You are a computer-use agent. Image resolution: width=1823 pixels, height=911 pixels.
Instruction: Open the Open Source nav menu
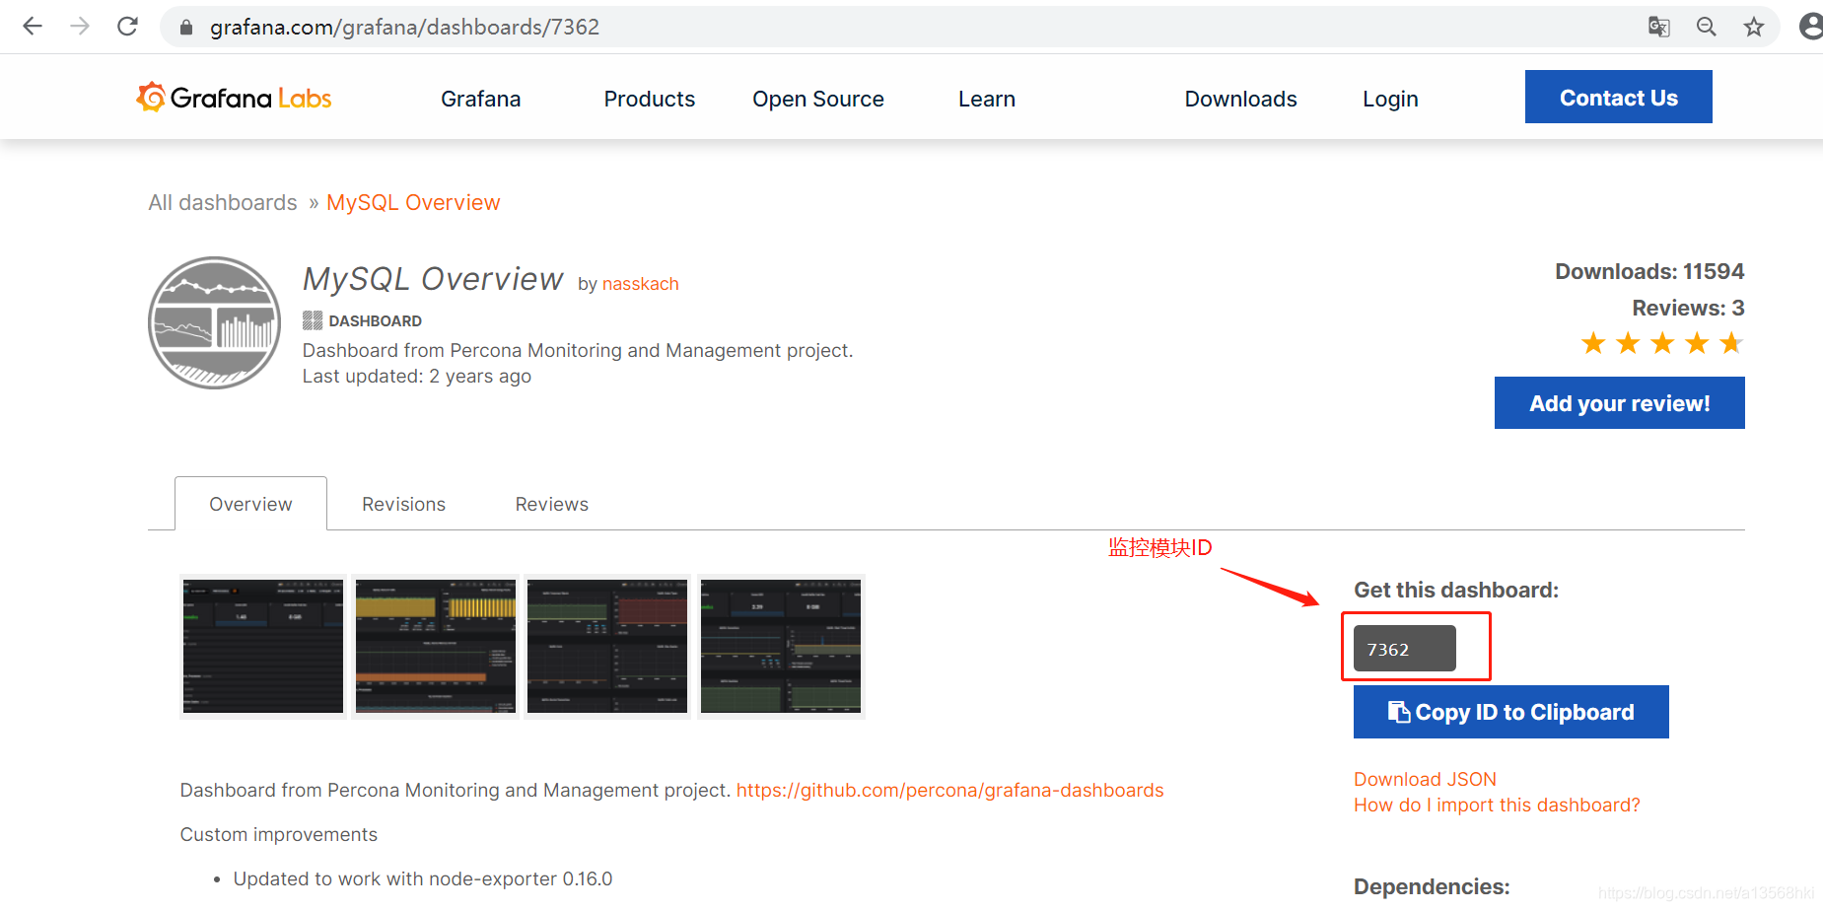click(x=818, y=99)
